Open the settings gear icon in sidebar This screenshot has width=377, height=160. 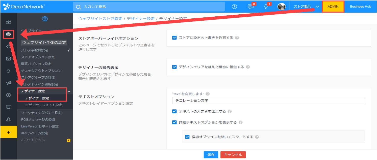[8, 95]
